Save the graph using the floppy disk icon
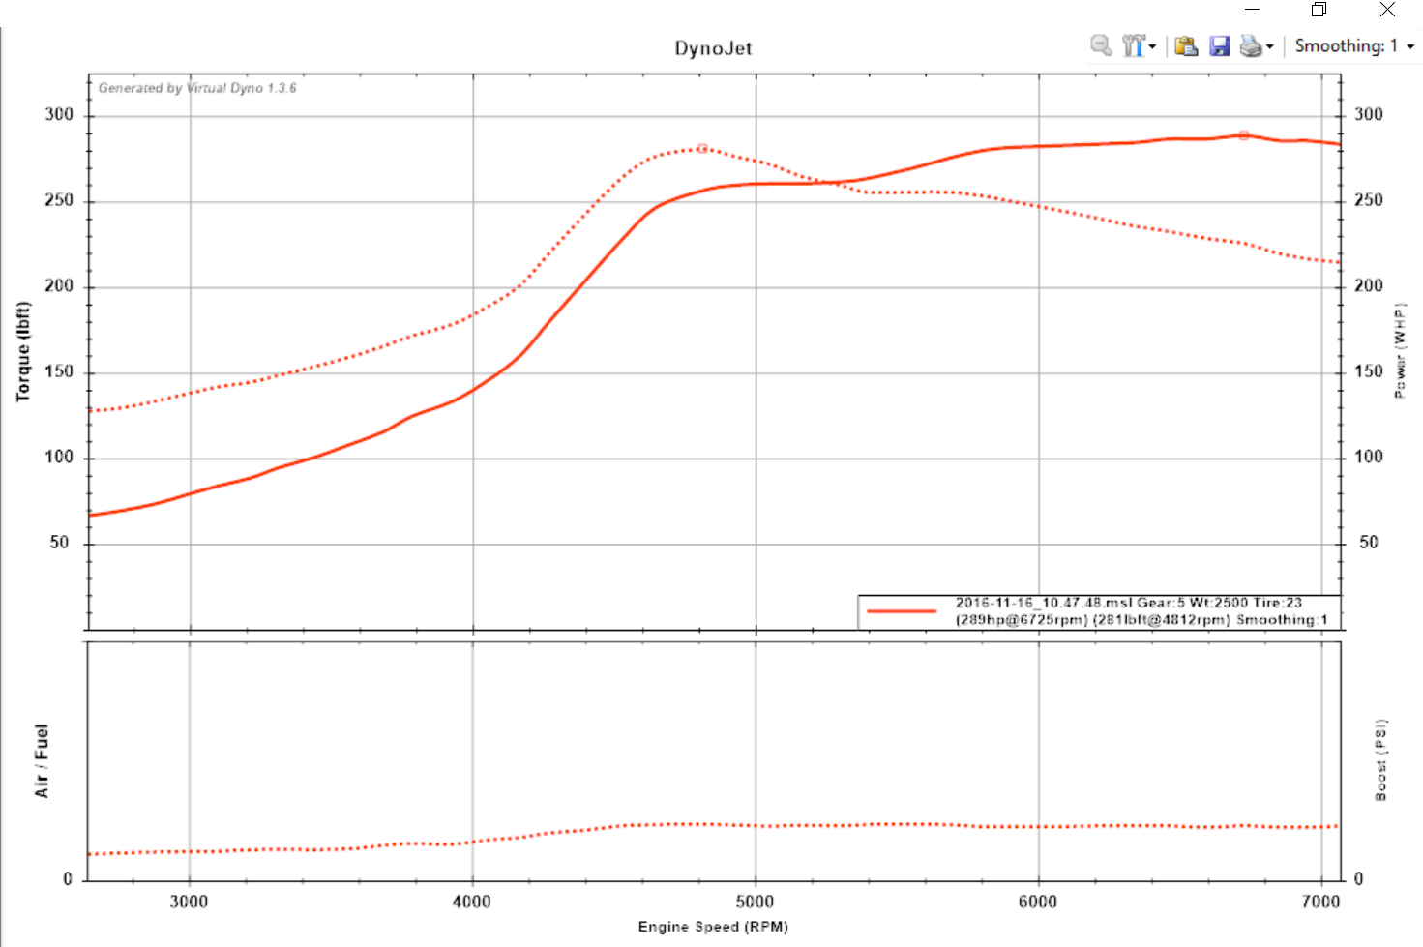Viewport: 1423px width, 947px height. [x=1220, y=45]
